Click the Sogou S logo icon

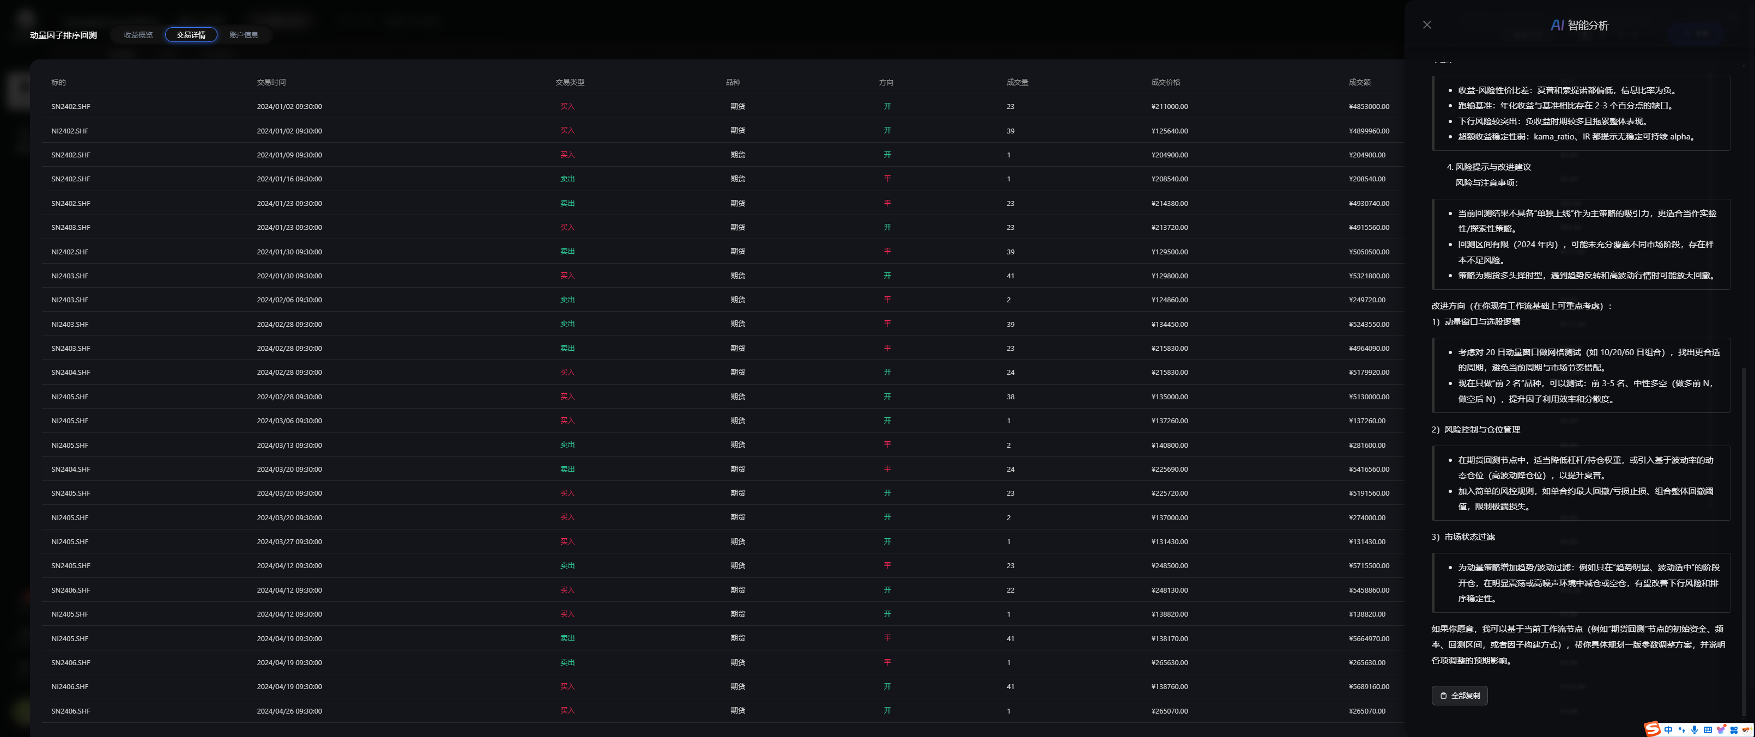1652,729
